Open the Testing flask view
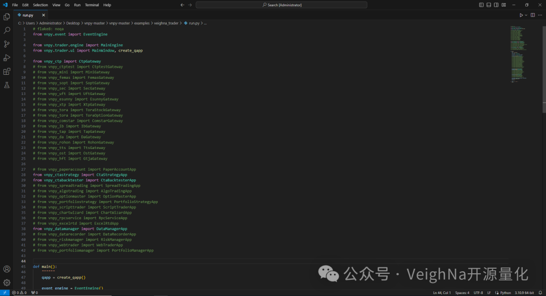The height and width of the screenshot is (296, 546). 7,85
